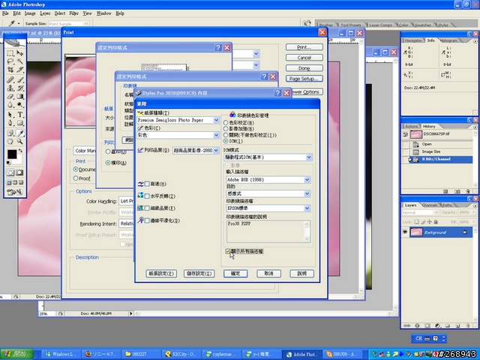This screenshot has height=360, width=480.
Task: Select the Blur tool
Action: 10,105
